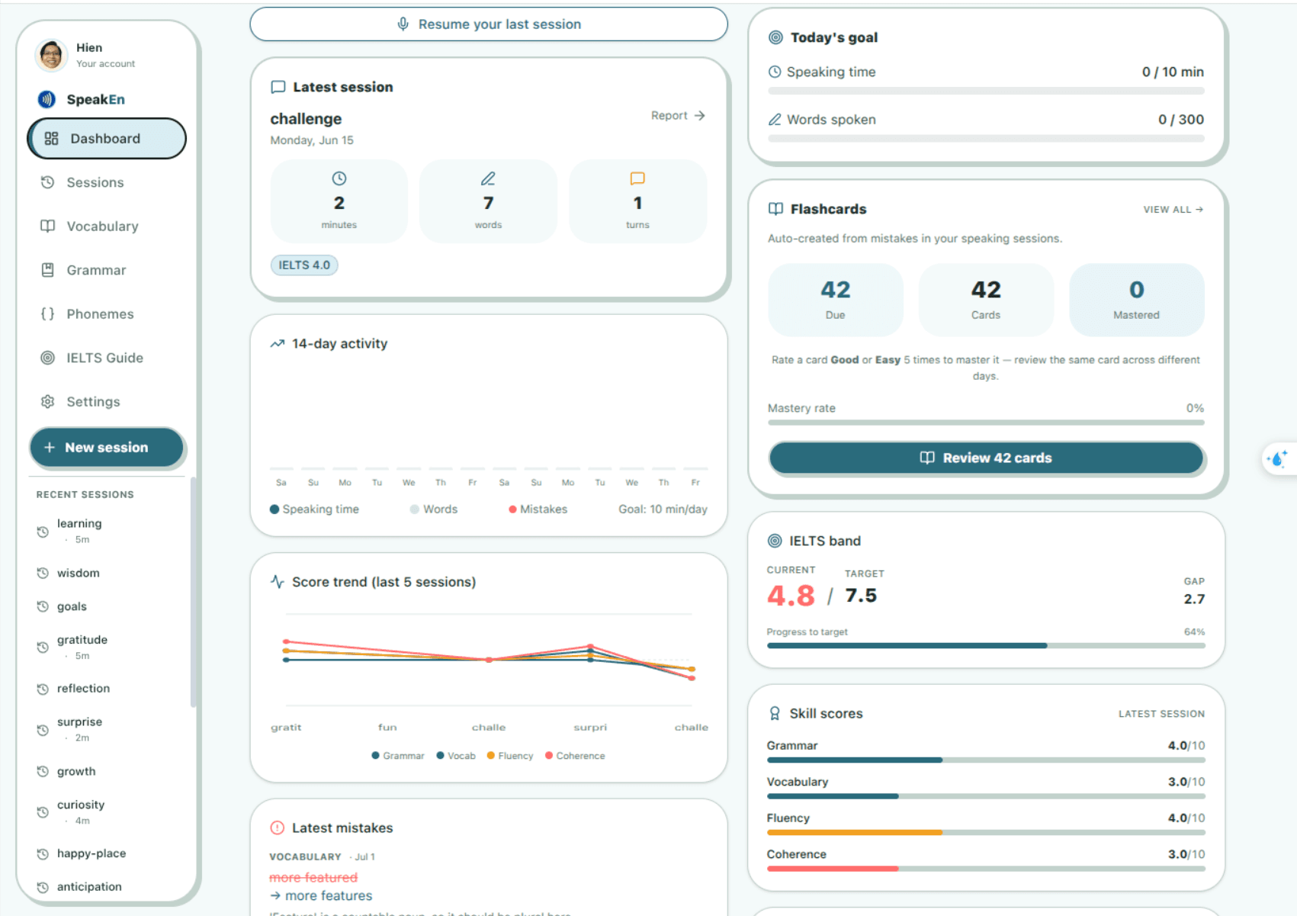Toggle Speaking time legend in activity chart
The height and width of the screenshot is (916, 1297).
point(314,509)
